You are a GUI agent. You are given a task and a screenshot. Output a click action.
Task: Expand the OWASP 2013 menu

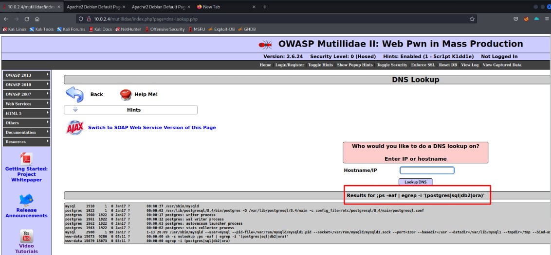pos(26,75)
